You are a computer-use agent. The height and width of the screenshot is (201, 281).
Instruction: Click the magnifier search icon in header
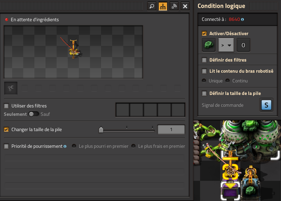(152, 7)
